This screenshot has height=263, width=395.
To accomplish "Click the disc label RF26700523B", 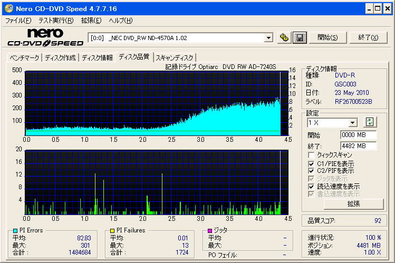I will pos(353,102).
